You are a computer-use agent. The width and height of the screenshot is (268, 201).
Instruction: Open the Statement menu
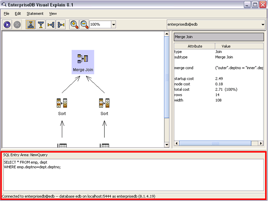click(35, 14)
